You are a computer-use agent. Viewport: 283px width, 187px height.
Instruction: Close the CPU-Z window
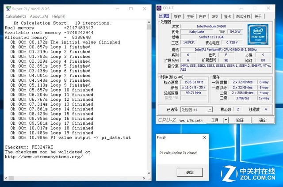click(x=268, y=8)
